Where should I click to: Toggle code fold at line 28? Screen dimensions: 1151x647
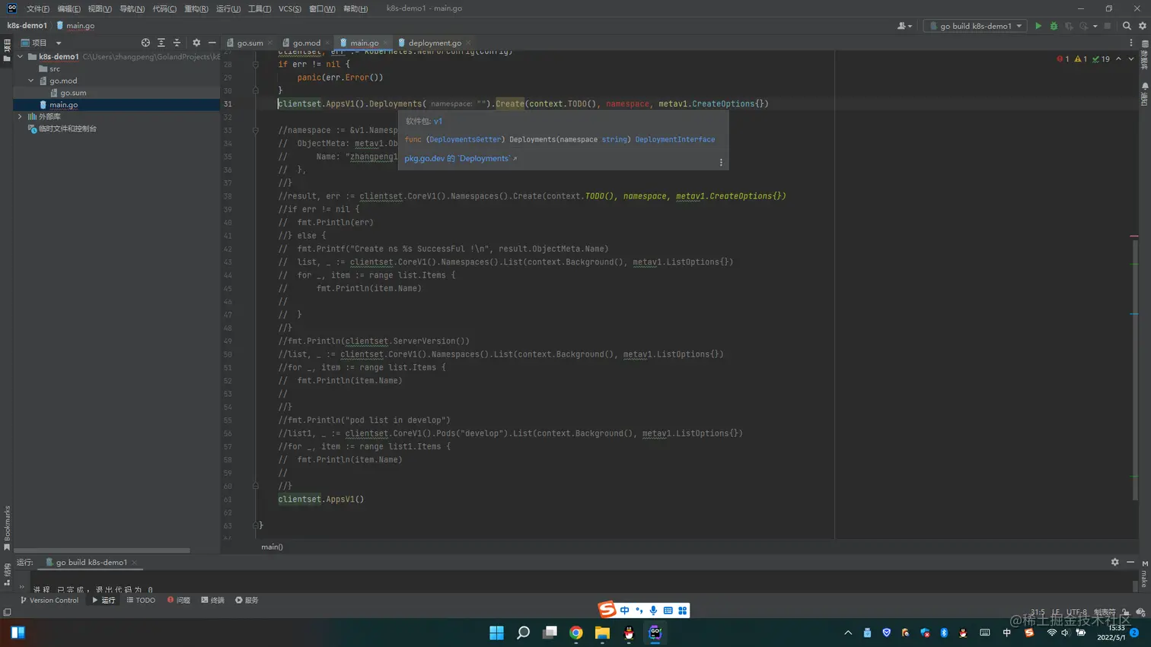256,64
